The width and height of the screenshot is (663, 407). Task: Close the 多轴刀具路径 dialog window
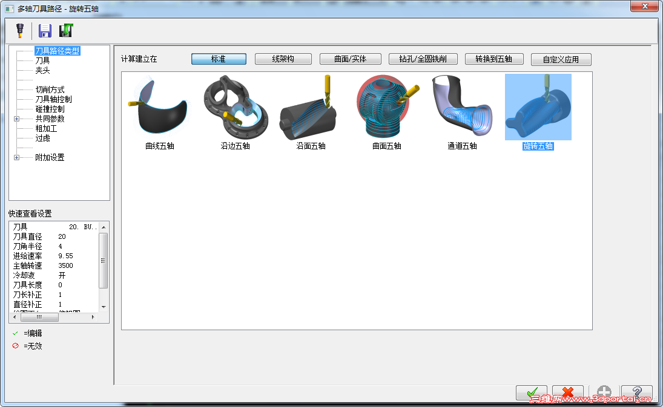pos(645,6)
